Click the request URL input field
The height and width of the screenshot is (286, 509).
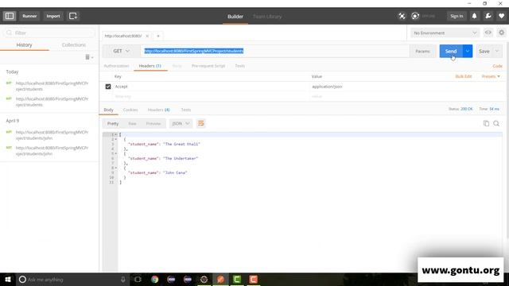point(275,51)
